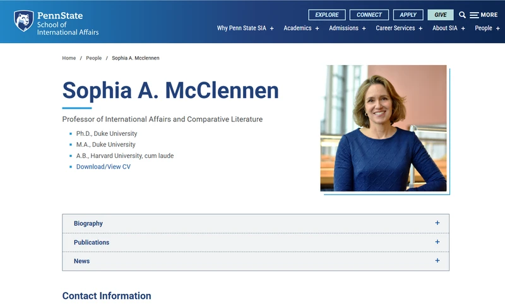Expand the Admissions plus icon
This screenshot has width=505, height=304.
click(364, 28)
